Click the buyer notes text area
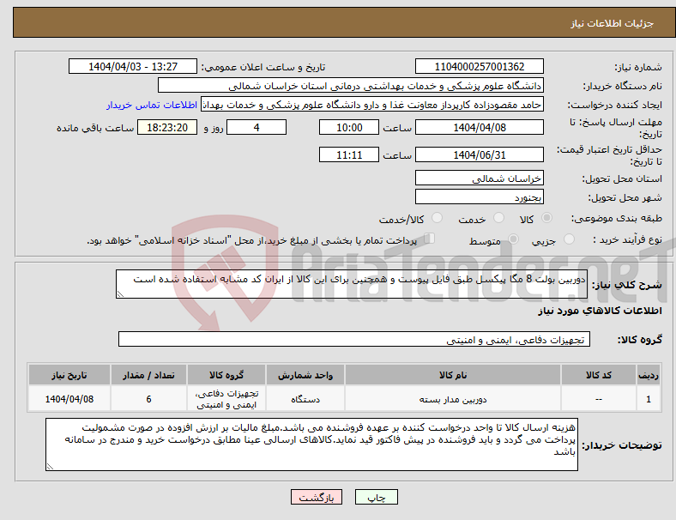Viewport: 676px width, 520px height. (311, 444)
